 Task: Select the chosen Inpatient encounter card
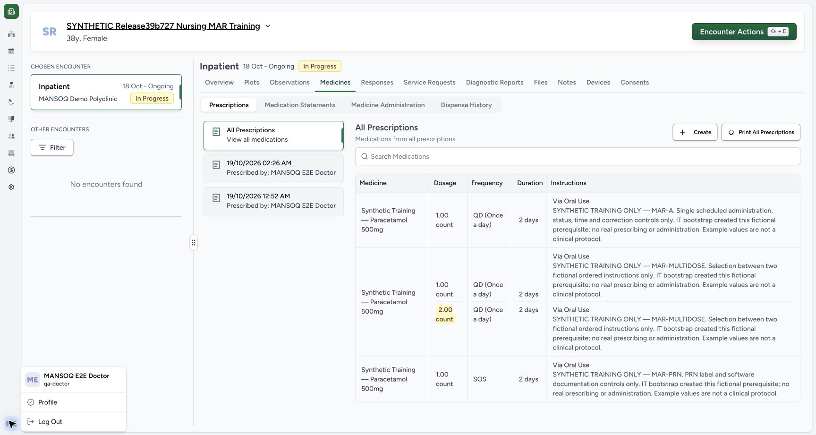tap(106, 92)
